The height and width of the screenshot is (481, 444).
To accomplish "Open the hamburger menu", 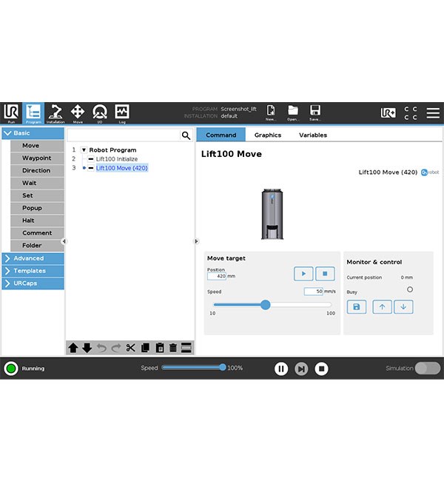I will (433, 113).
